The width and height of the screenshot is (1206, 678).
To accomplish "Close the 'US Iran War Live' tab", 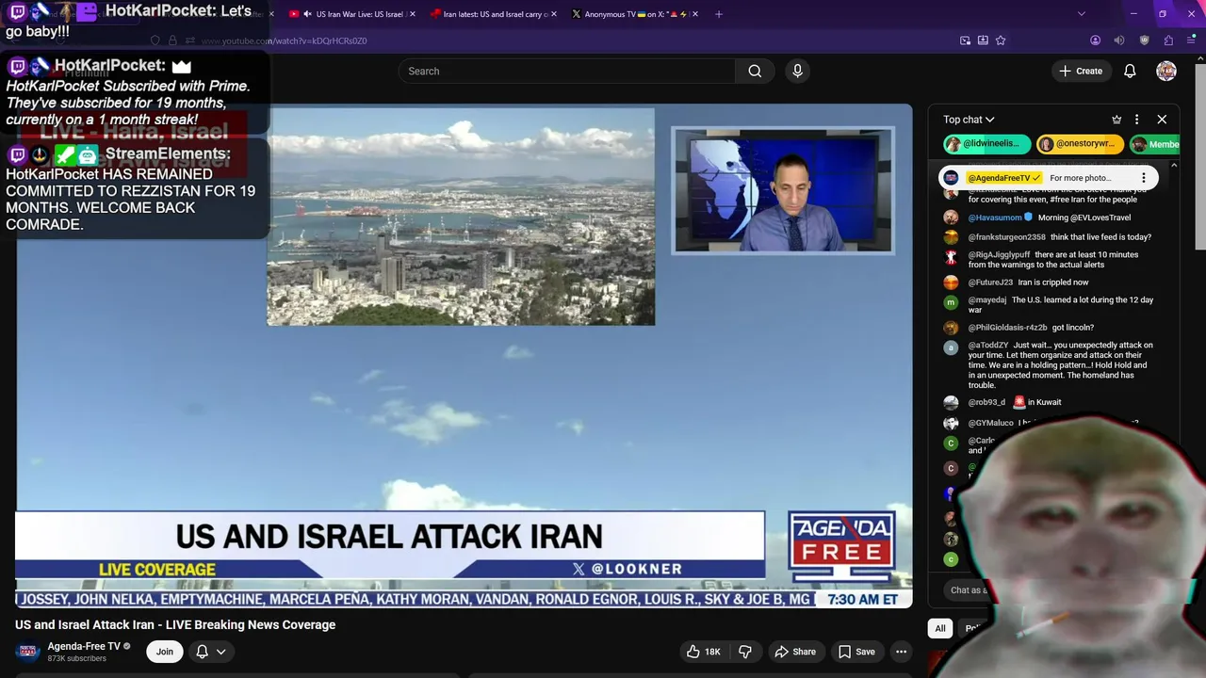I will 412,14.
